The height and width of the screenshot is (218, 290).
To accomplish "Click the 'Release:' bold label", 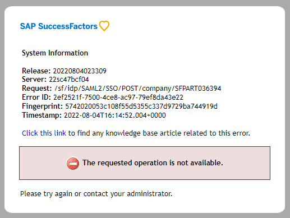I will coord(36,71).
